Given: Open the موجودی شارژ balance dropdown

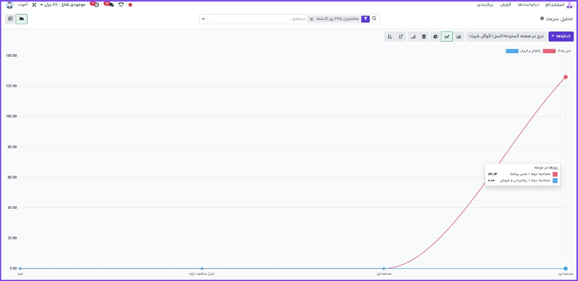Looking at the screenshot, I should tap(63, 5).
